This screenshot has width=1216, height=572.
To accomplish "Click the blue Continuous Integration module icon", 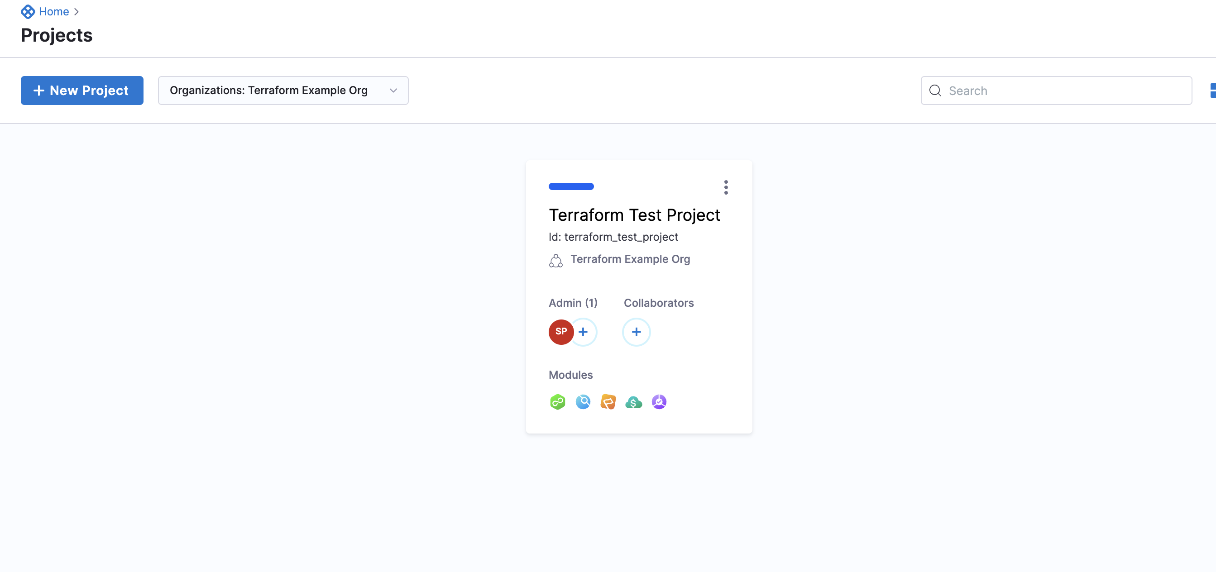I will coord(583,402).
